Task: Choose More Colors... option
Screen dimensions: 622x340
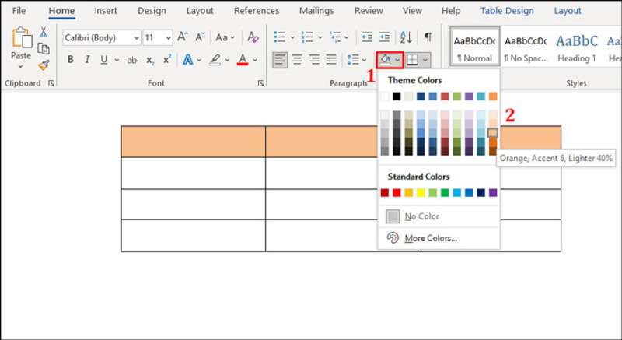Action: (431, 238)
